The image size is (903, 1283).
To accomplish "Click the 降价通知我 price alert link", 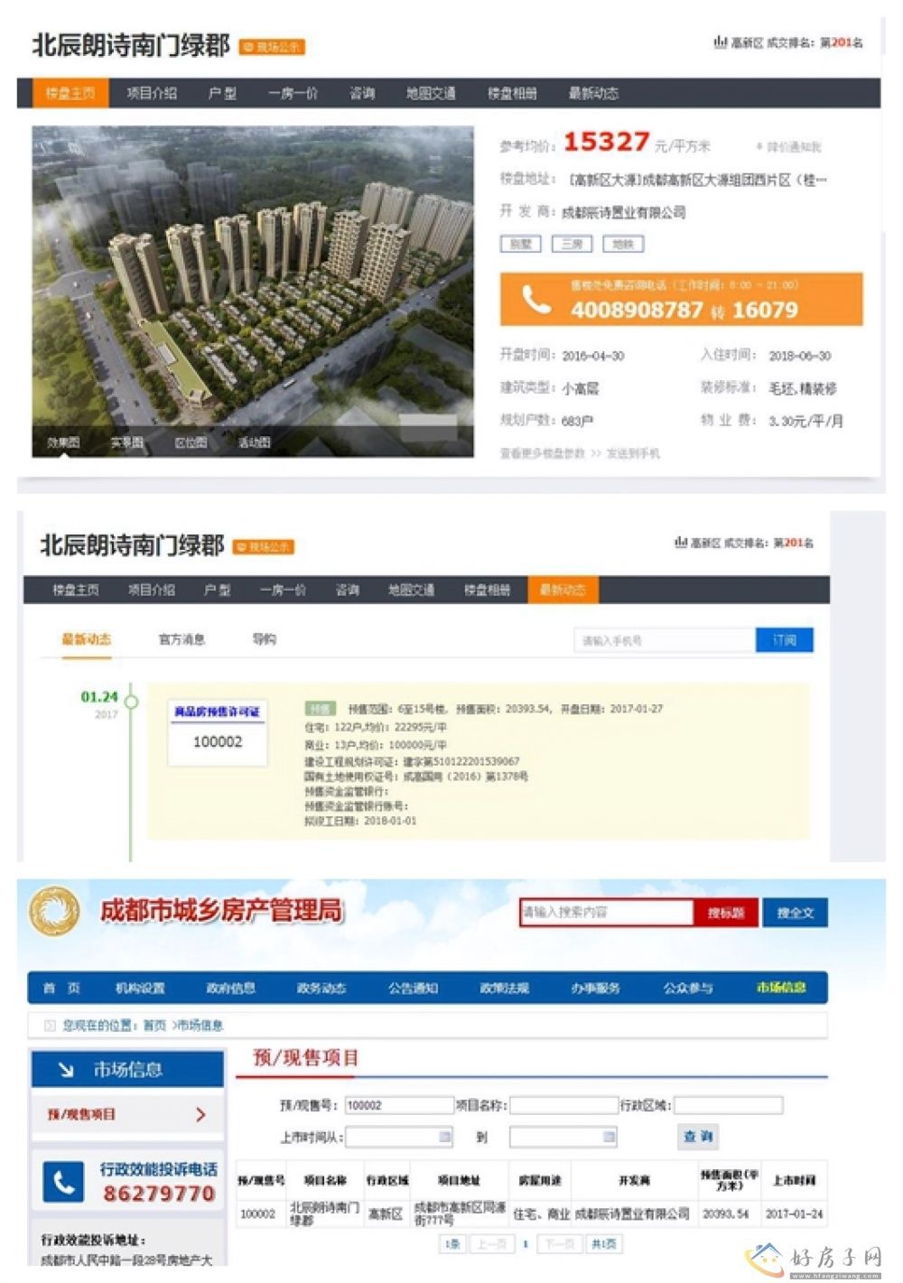I will coord(788,146).
